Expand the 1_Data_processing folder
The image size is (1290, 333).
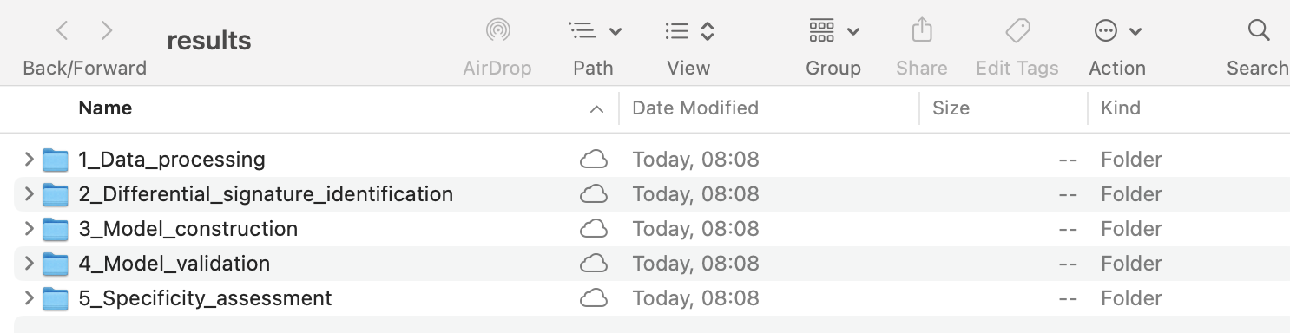click(29, 160)
